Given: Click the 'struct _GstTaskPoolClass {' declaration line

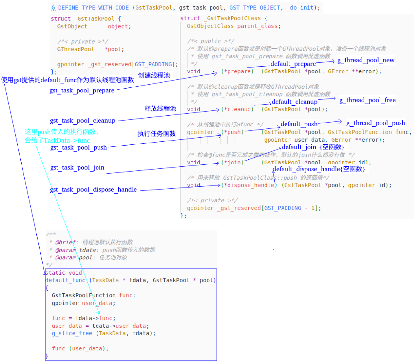Looking at the screenshot, I should pyautogui.click(x=224, y=18).
